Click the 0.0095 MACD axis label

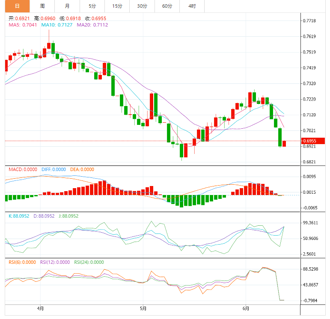coord(309,177)
